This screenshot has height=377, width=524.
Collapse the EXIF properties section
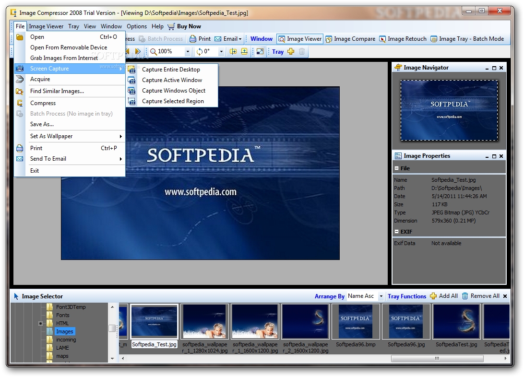(x=397, y=231)
